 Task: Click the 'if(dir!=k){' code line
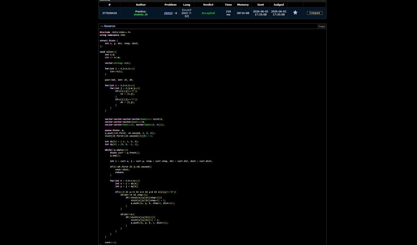[128, 214]
